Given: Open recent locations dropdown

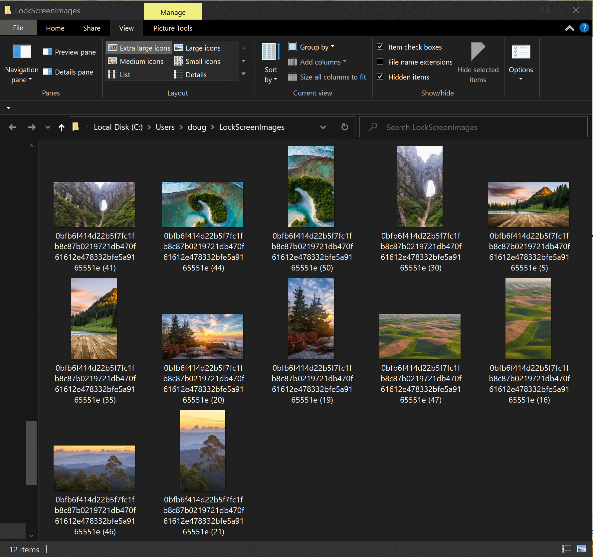Looking at the screenshot, I should (48, 127).
